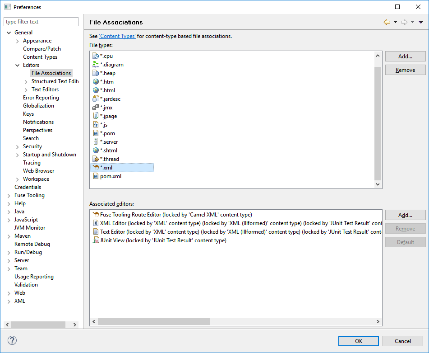
Task: Click the file types vertical scrollbar thumb
Action: click(x=378, y=123)
